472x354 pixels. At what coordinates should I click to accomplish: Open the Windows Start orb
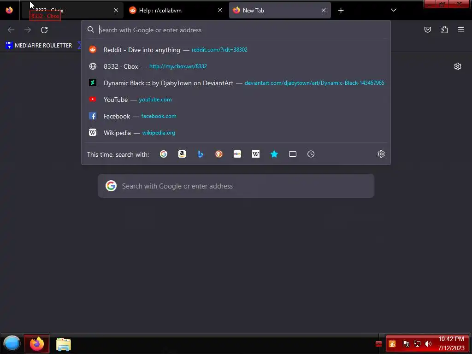tap(12, 343)
